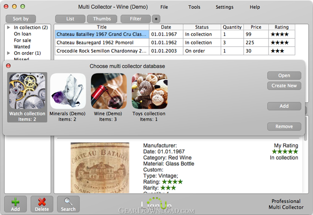Click the Chateau Batailley label image
313x215 pixels.
click(x=100, y=168)
